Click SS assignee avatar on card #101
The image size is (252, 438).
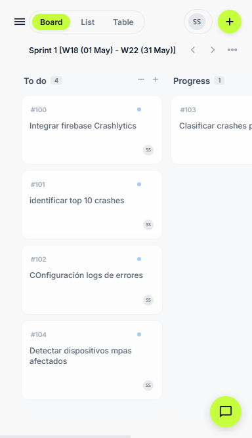click(148, 225)
